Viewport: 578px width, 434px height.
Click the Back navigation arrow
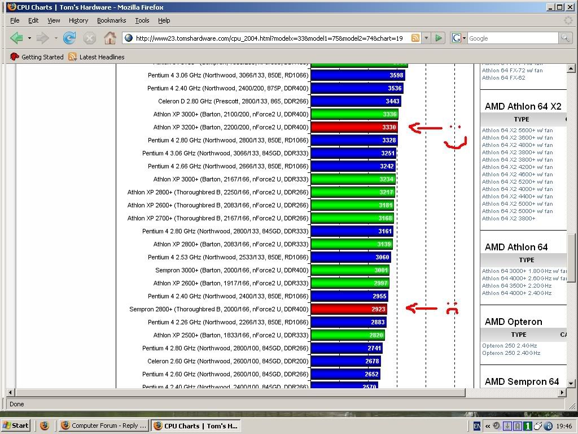[x=16, y=38]
